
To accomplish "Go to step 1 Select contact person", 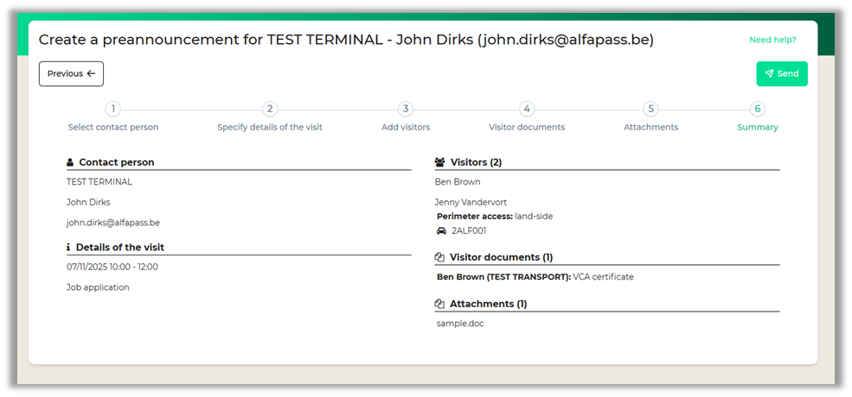I will tap(113, 110).
